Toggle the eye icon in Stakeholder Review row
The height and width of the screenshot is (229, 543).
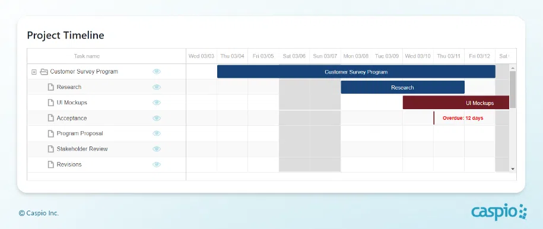tap(157, 149)
